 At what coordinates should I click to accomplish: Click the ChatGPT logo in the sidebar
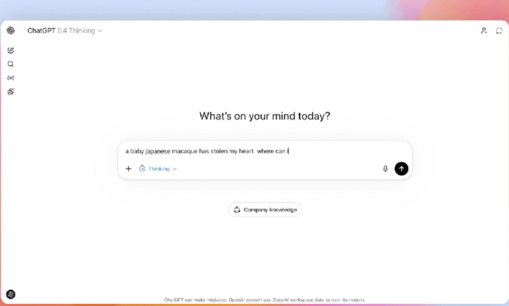10,31
